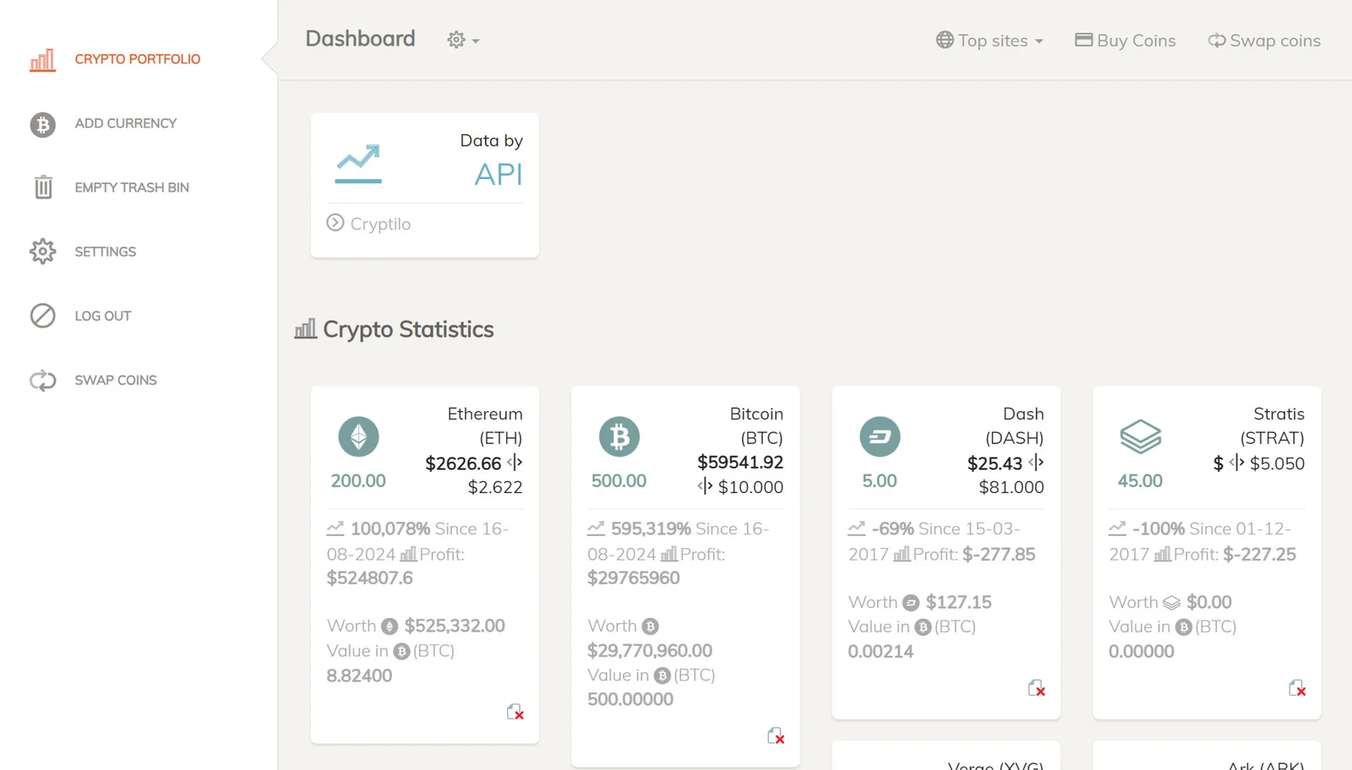1352x770 pixels.
Task: Click Dash profit $-277.85
Action: [x=999, y=555]
